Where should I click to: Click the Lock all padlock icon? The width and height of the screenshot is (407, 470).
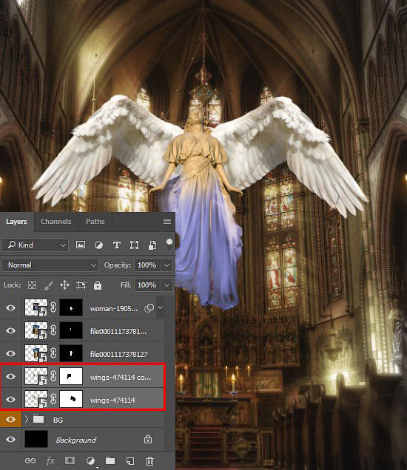(x=98, y=285)
